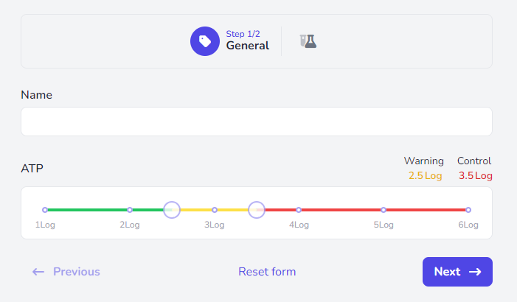Select the Step 1/2 General tab
Image resolution: width=517 pixels, height=302 pixels.
(x=230, y=41)
